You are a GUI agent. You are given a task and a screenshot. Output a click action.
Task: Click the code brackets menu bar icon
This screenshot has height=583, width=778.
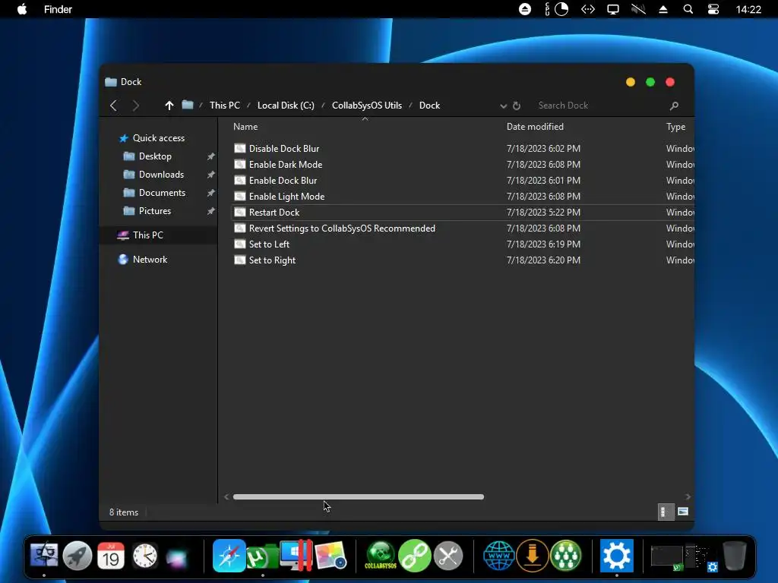coord(588,9)
